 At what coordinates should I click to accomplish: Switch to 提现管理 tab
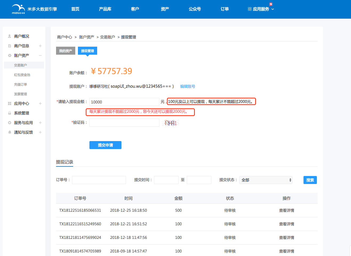pyautogui.click(x=88, y=51)
